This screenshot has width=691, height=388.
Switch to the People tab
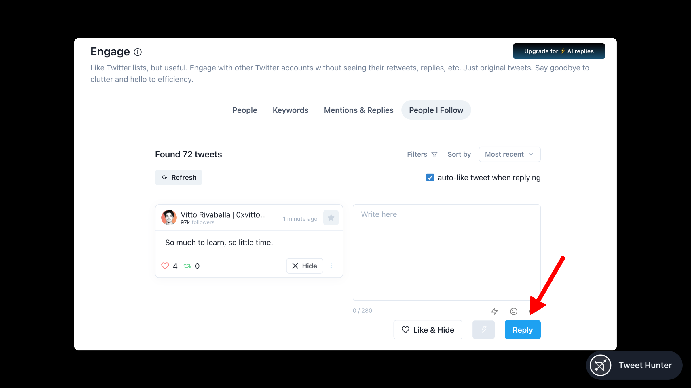click(244, 110)
